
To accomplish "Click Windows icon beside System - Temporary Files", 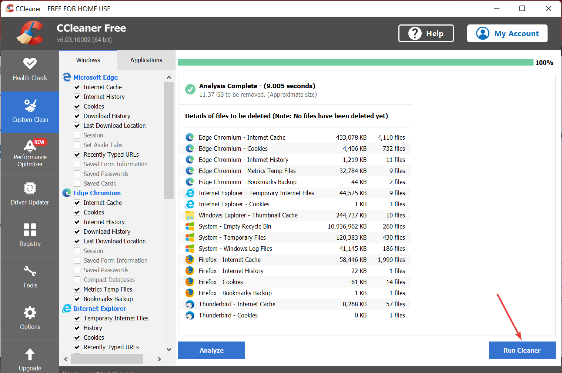I will [x=190, y=237].
